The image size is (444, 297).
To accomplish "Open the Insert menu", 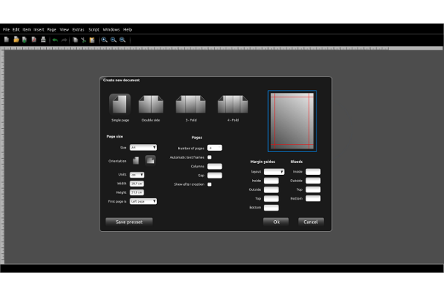I will click(39, 29).
